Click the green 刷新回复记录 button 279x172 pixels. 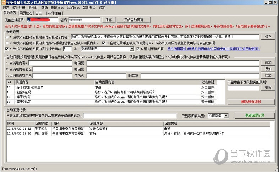[x=255, y=115]
